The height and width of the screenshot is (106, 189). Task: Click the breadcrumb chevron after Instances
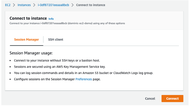[x=34, y=5]
